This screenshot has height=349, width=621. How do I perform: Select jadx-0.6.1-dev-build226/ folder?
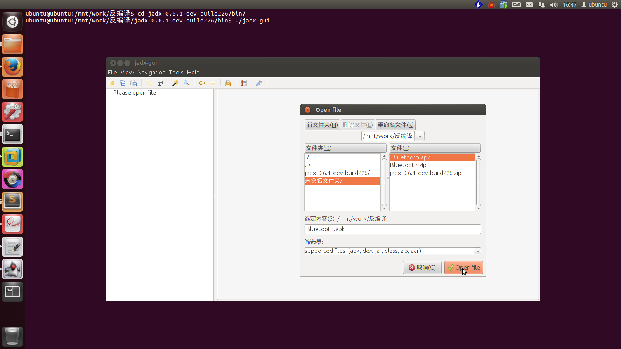click(342, 173)
